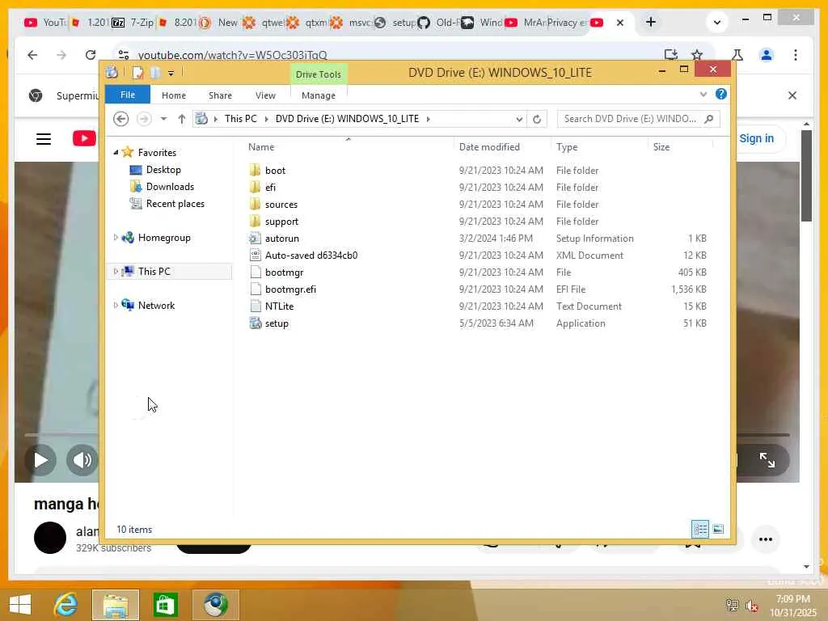Open the Customize Quick Access Toolbar dropdown
828x621 pixels.
171,73
